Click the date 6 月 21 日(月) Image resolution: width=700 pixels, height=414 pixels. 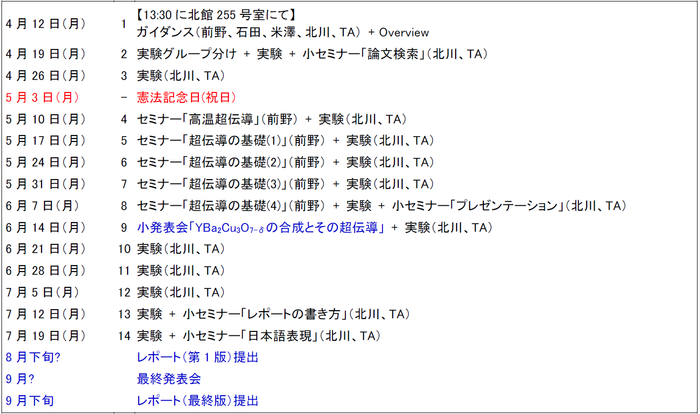coord(46,249)
